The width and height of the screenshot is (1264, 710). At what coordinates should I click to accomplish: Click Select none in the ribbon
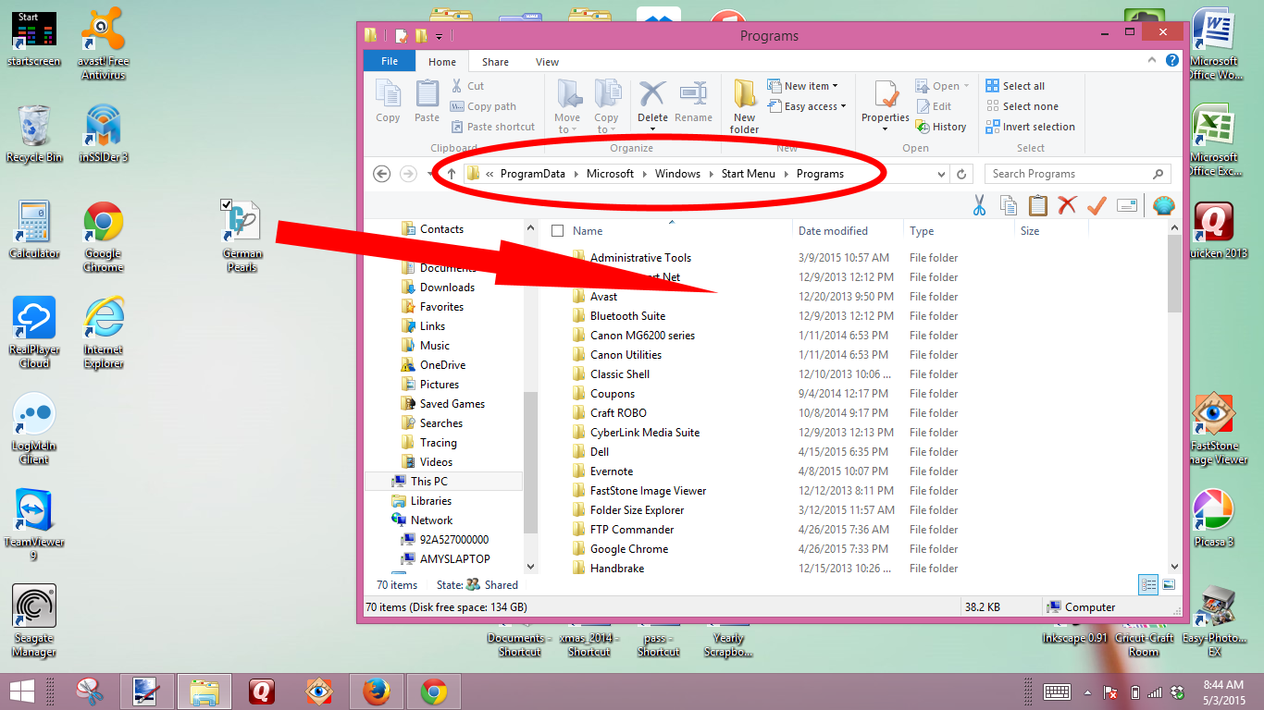pos(1022,106)
